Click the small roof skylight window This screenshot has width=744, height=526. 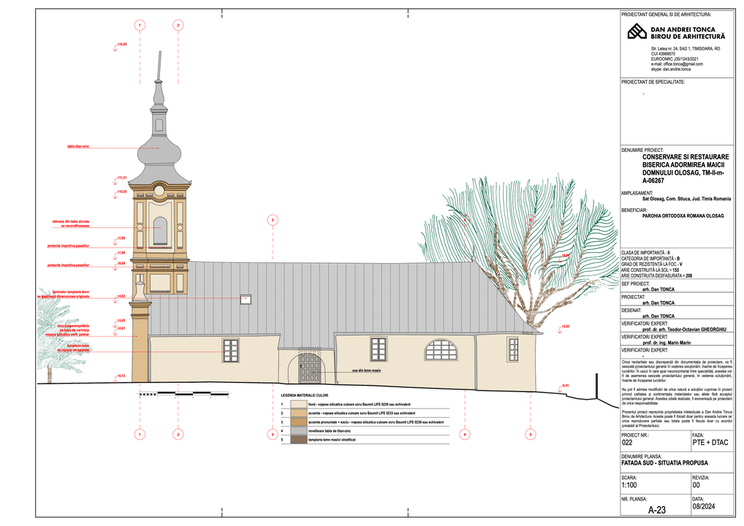tap(246, 298)
